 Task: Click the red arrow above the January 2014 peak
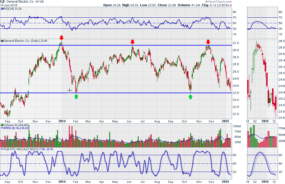click(x=62, y=38)
